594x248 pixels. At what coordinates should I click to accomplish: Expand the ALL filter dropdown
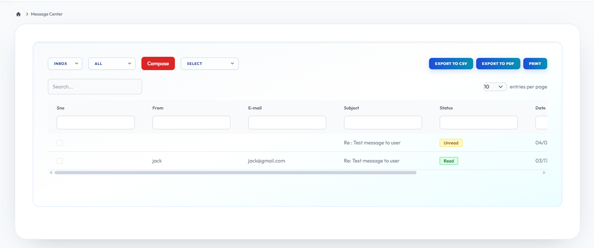pos(112,63)
